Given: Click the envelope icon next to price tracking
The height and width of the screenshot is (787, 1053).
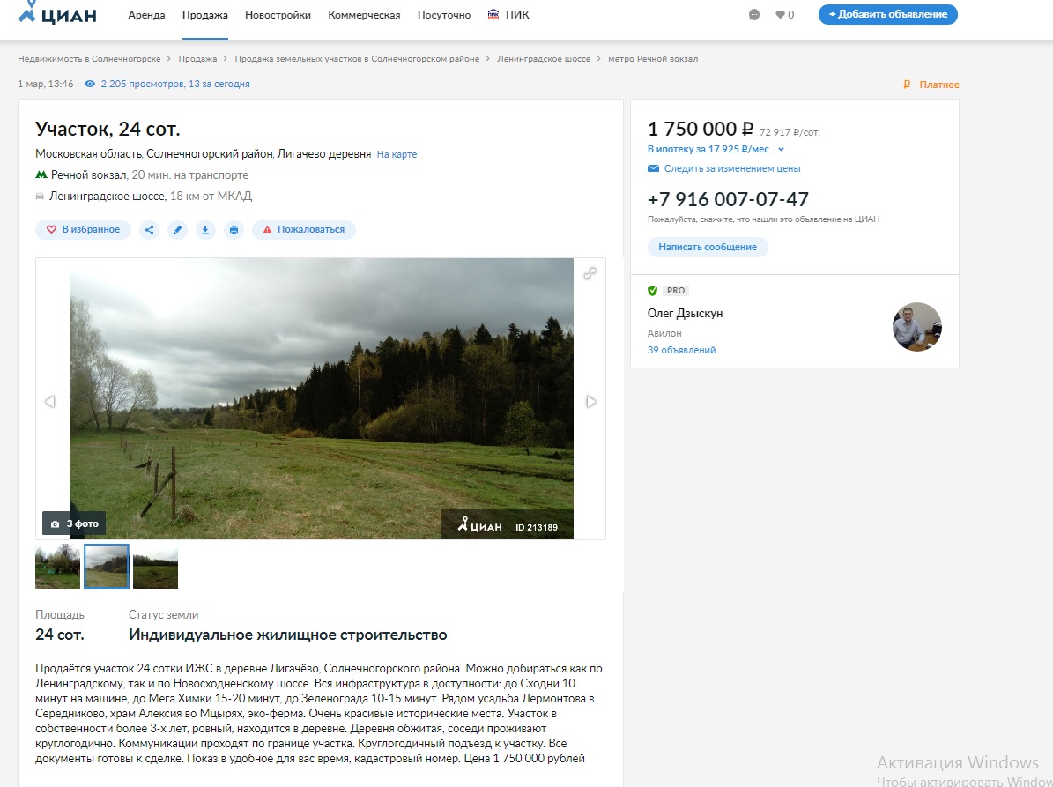Looking at the screenshot, I should pos(653,168).
